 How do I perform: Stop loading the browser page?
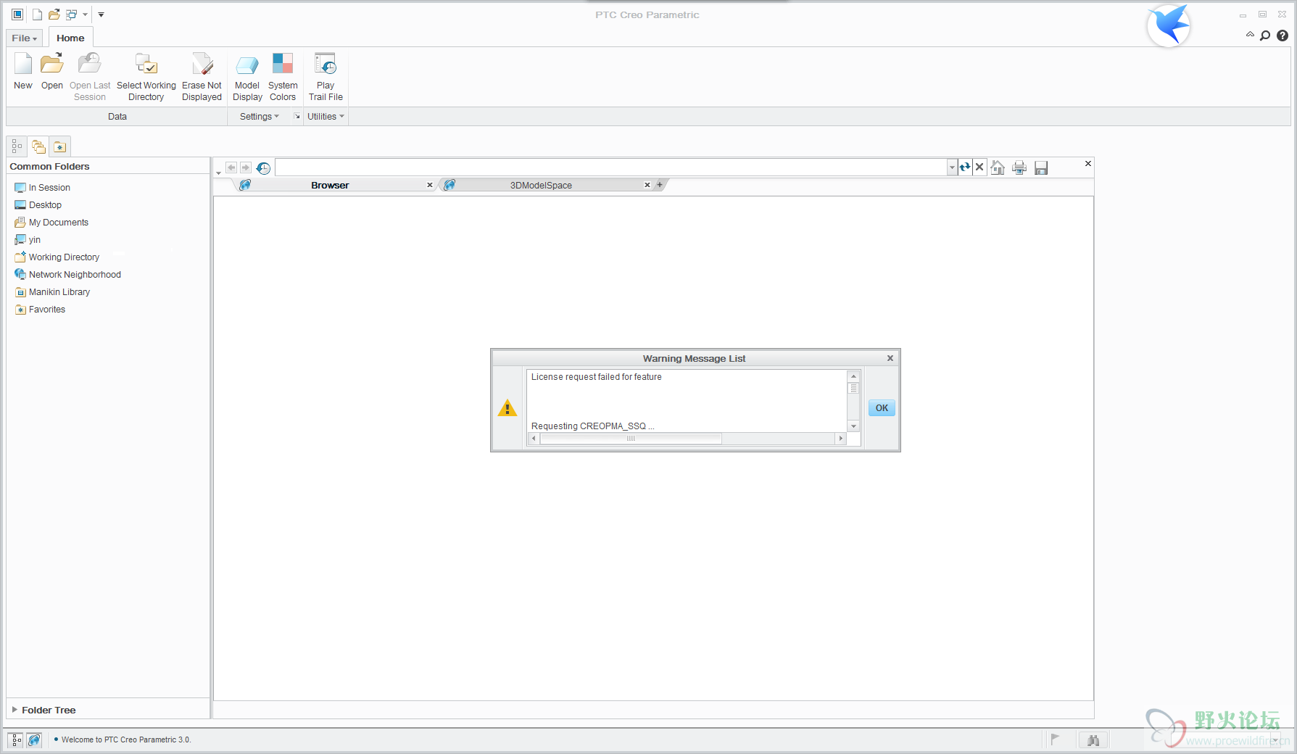click(979, 167)
